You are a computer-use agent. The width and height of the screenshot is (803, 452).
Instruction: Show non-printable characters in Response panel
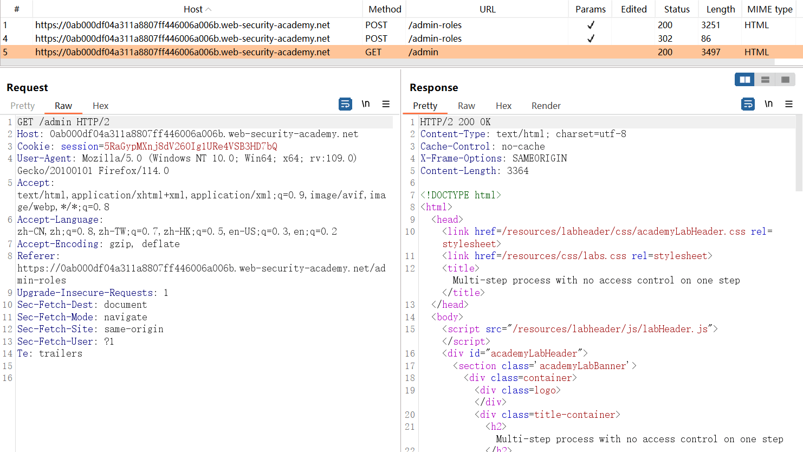pos(768,104)
